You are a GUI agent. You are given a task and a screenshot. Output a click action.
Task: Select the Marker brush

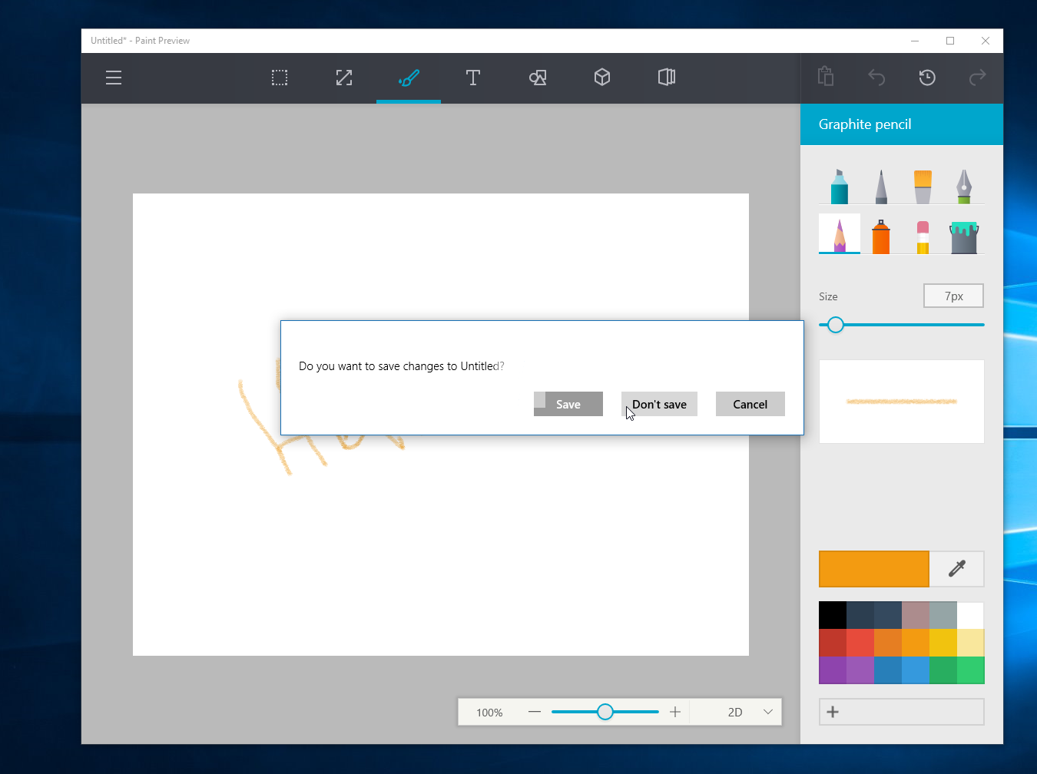coord(839,187)
